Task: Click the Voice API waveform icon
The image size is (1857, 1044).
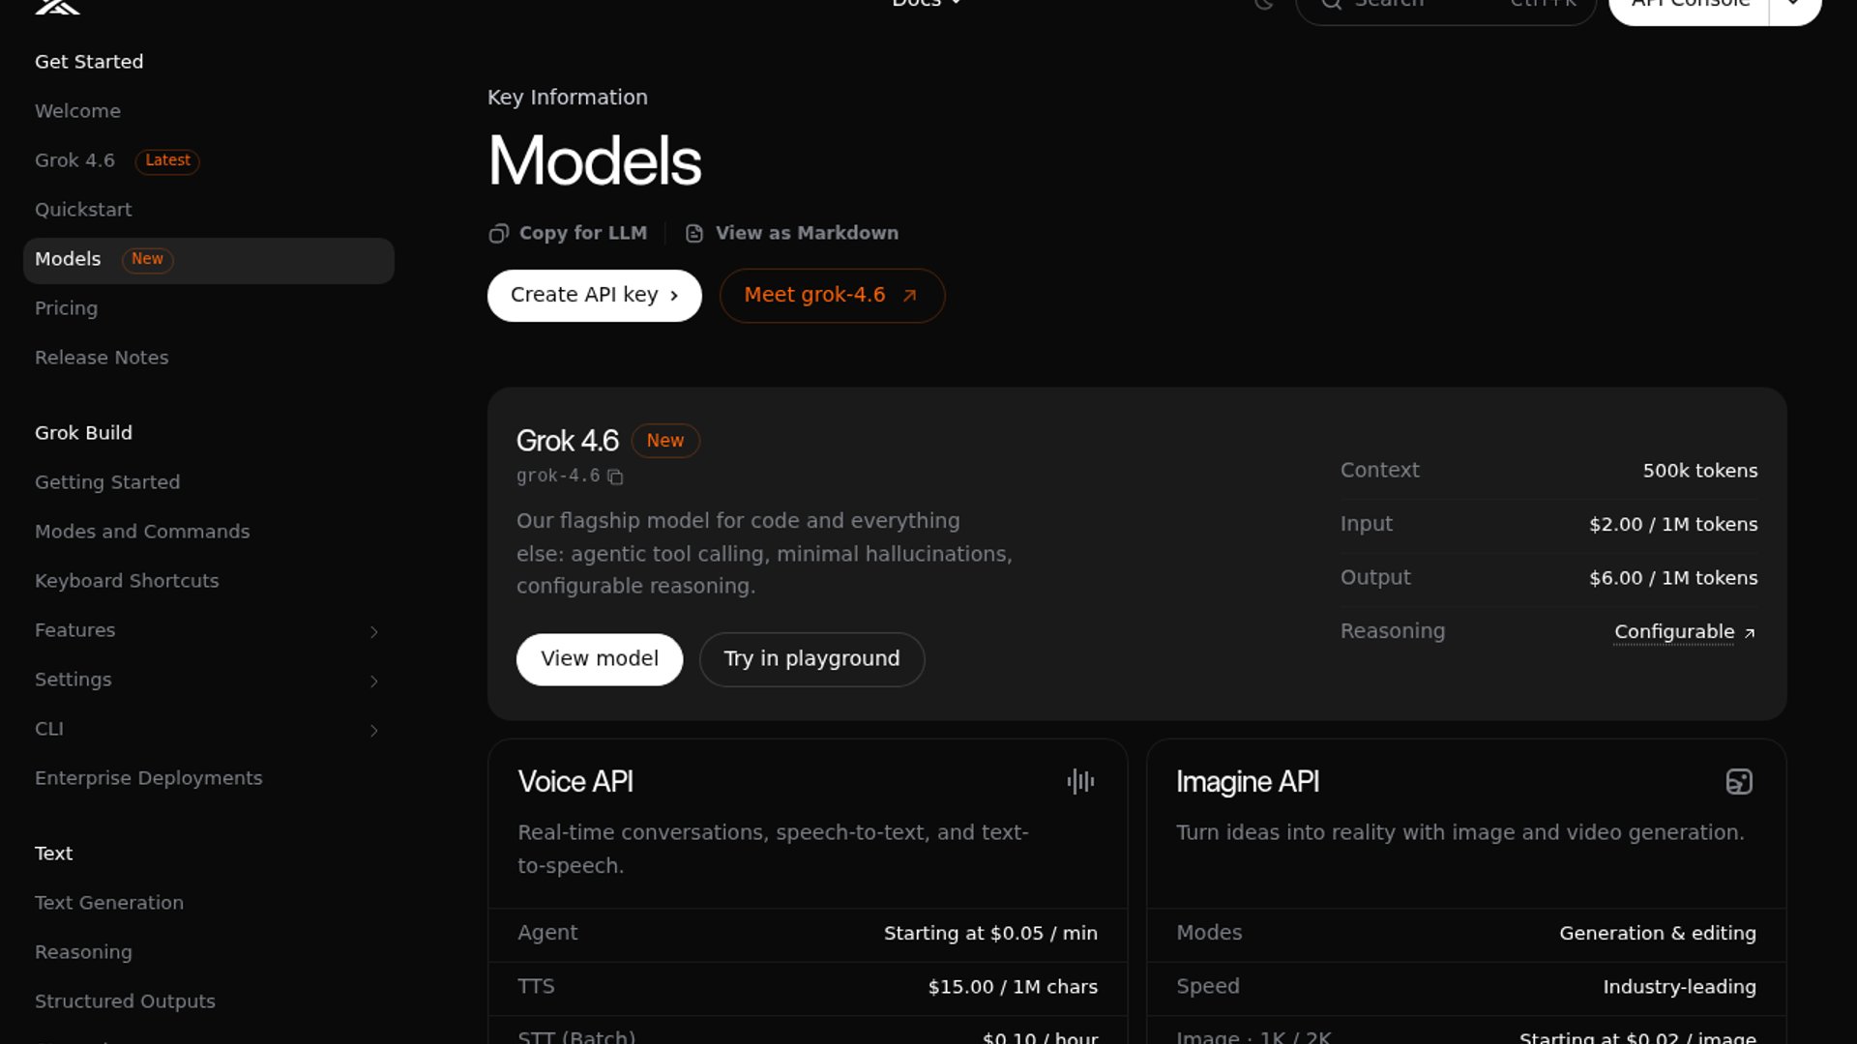Action: coord(1080,781)
